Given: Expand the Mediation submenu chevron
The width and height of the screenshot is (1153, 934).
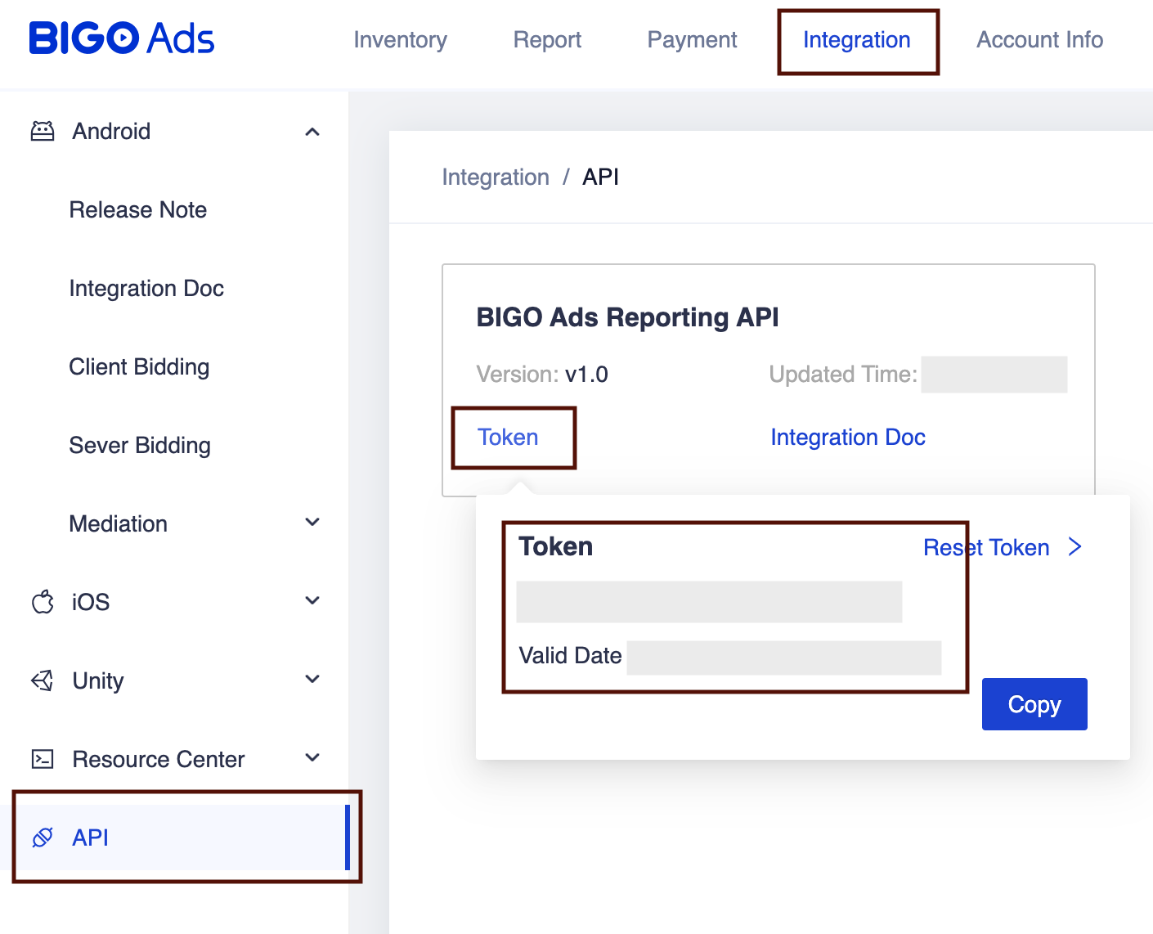Looking at the screenshot, I should (x=312, y=523).
